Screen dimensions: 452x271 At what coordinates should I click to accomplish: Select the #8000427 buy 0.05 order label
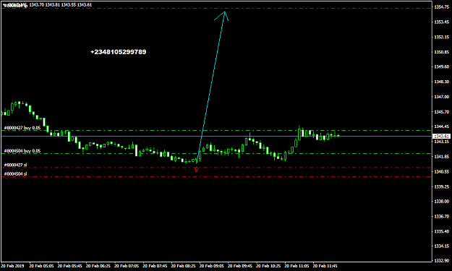[22, 128]
